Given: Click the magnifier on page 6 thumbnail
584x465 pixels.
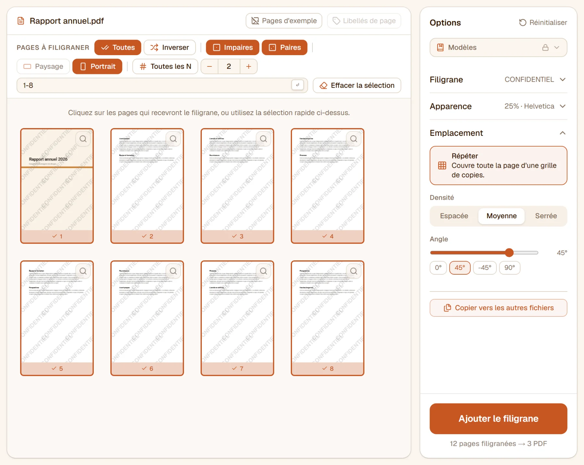Looking at the screenshot, I should coord(173,271).
